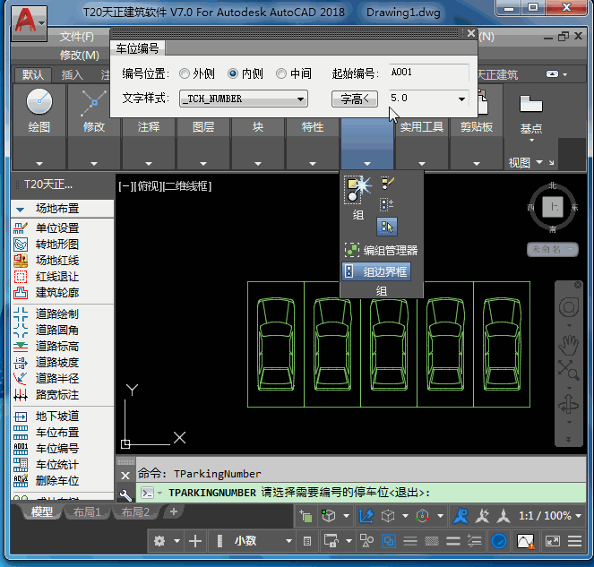Open the 字高 5.0 dropdown
594x567 pixels.
tap(461, 99)
